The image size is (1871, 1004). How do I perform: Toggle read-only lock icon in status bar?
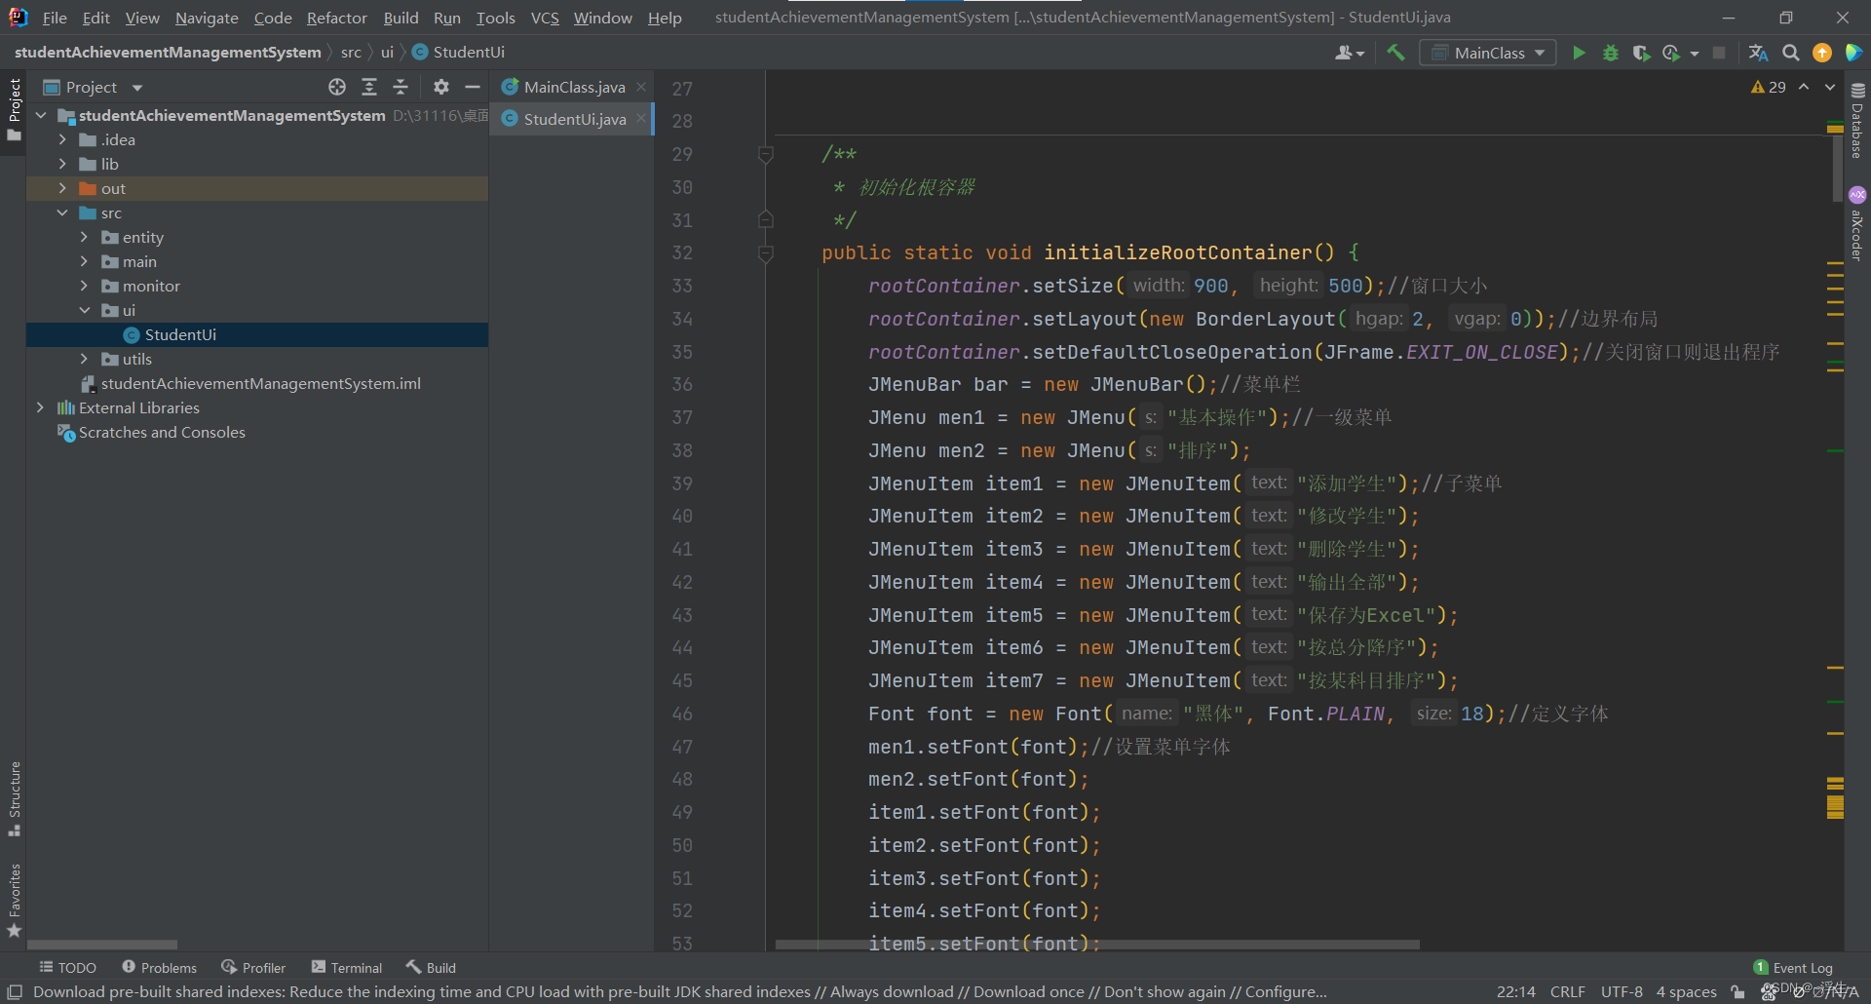(1738, 991)
